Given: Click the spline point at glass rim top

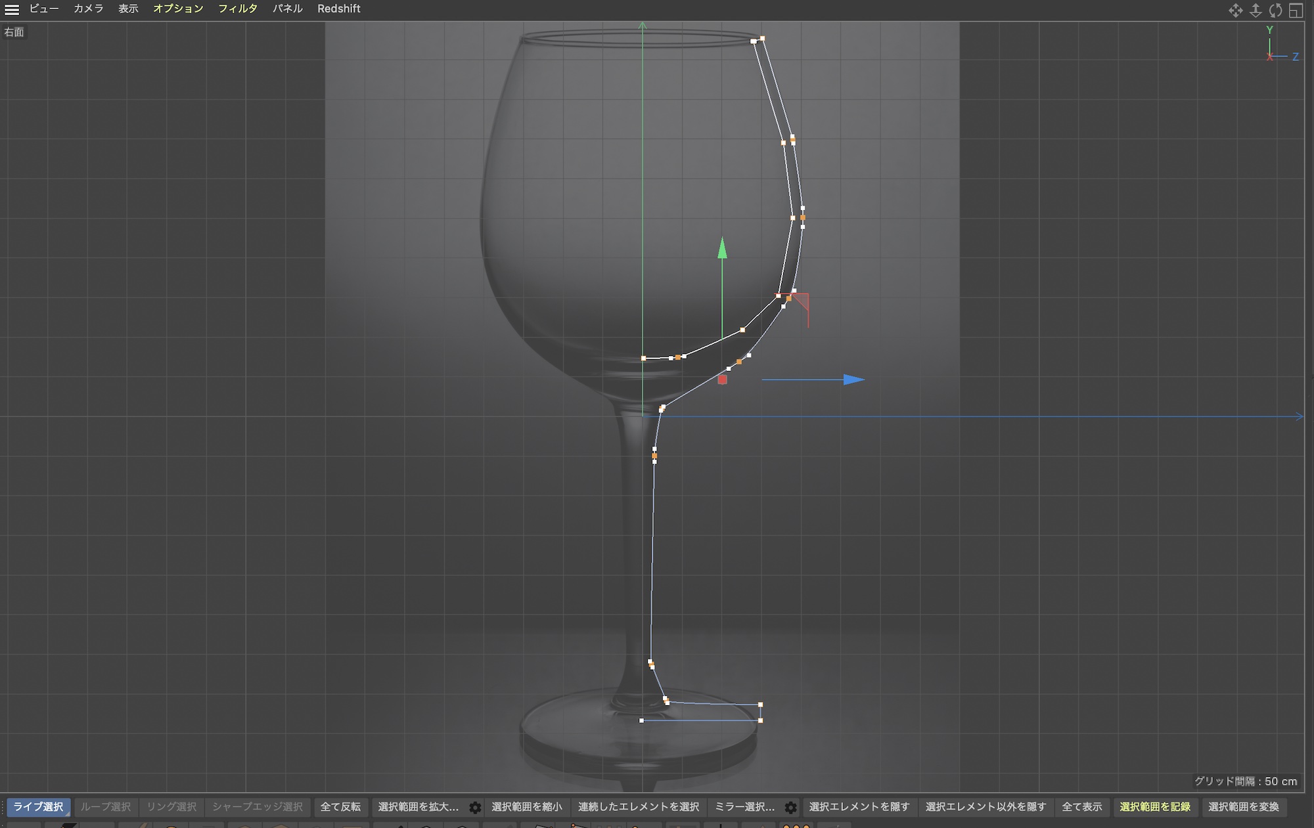Looking at the screenshot, I should (762, 39).
